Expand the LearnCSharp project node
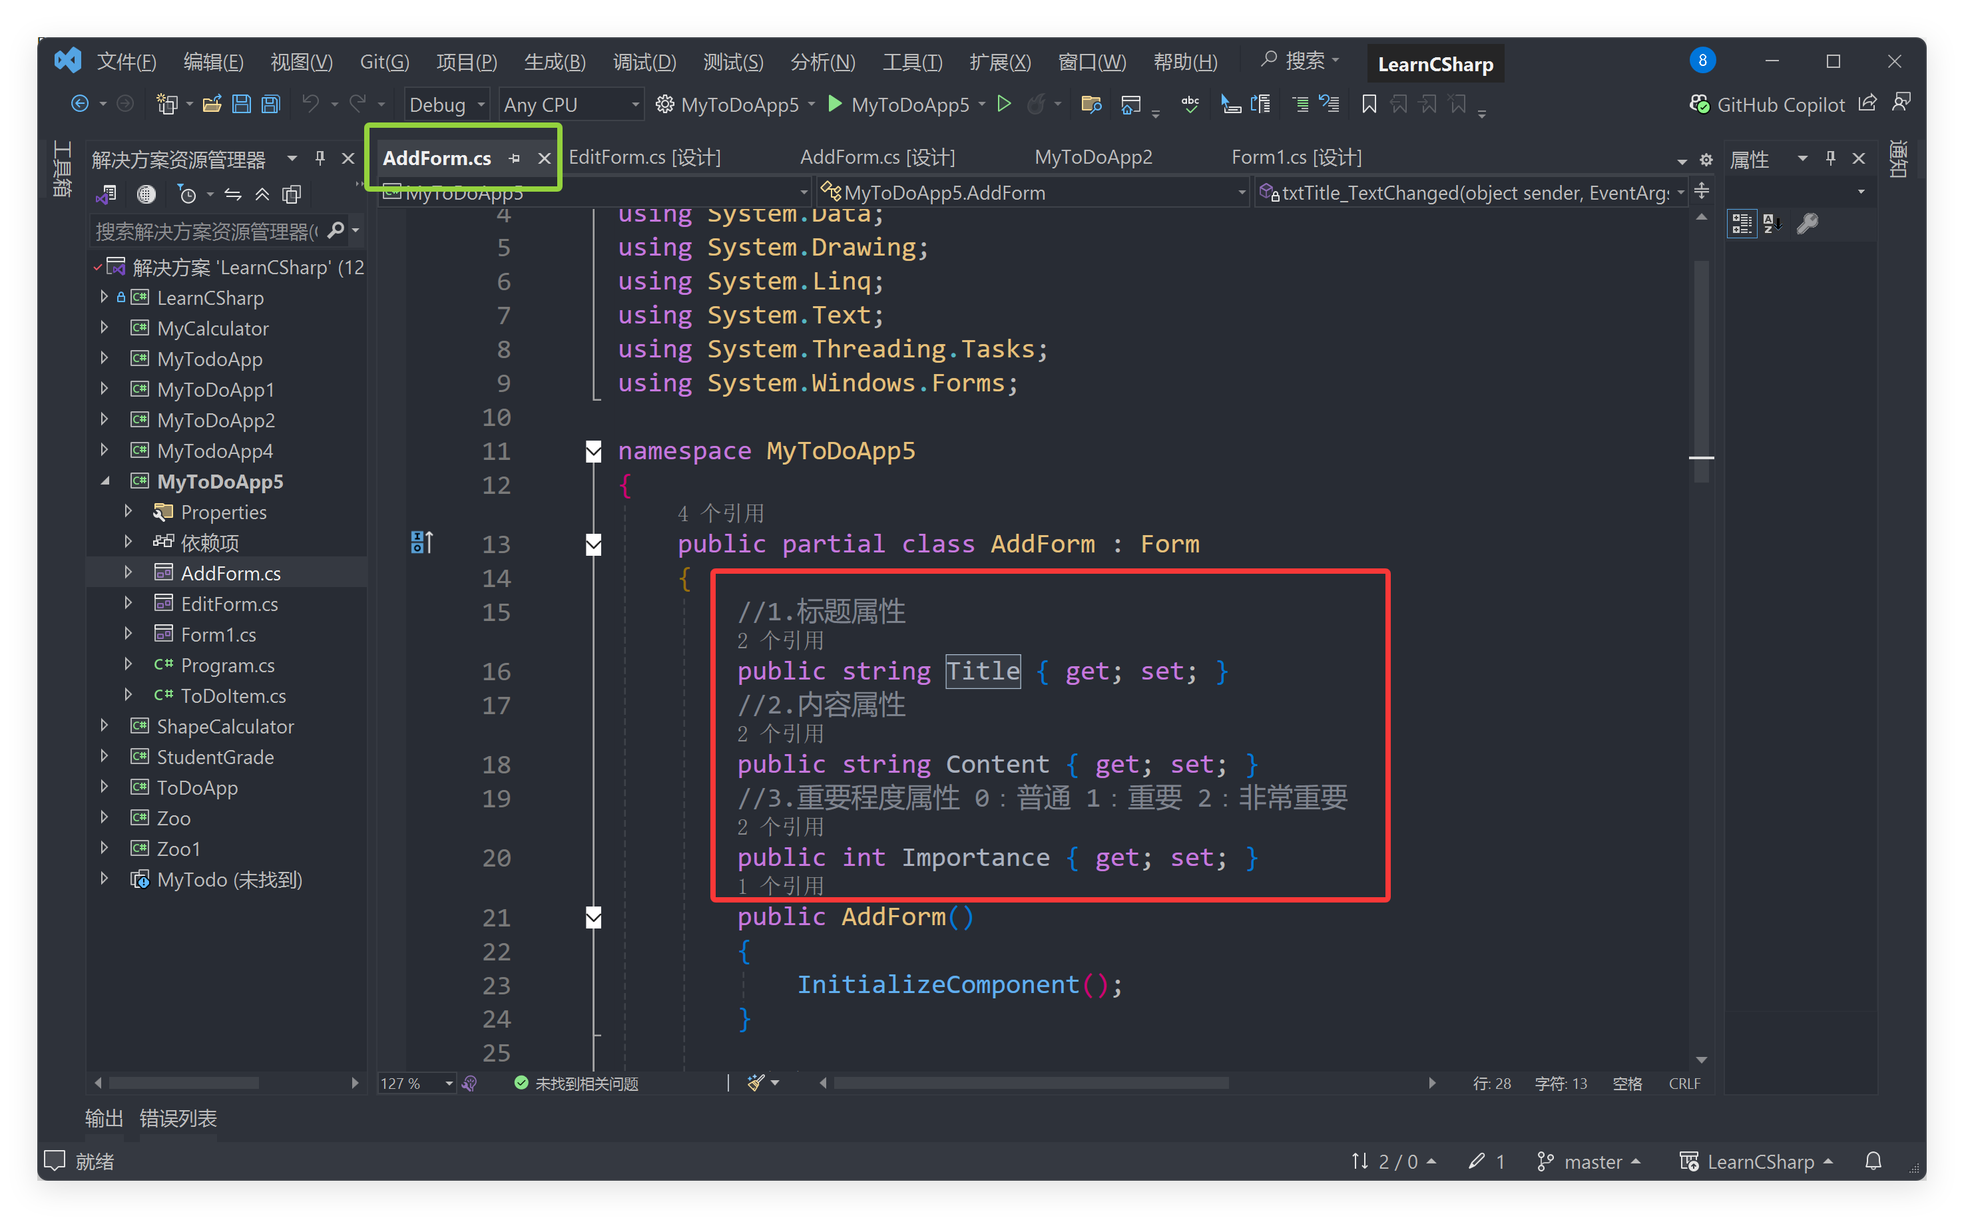 point(104,298)
